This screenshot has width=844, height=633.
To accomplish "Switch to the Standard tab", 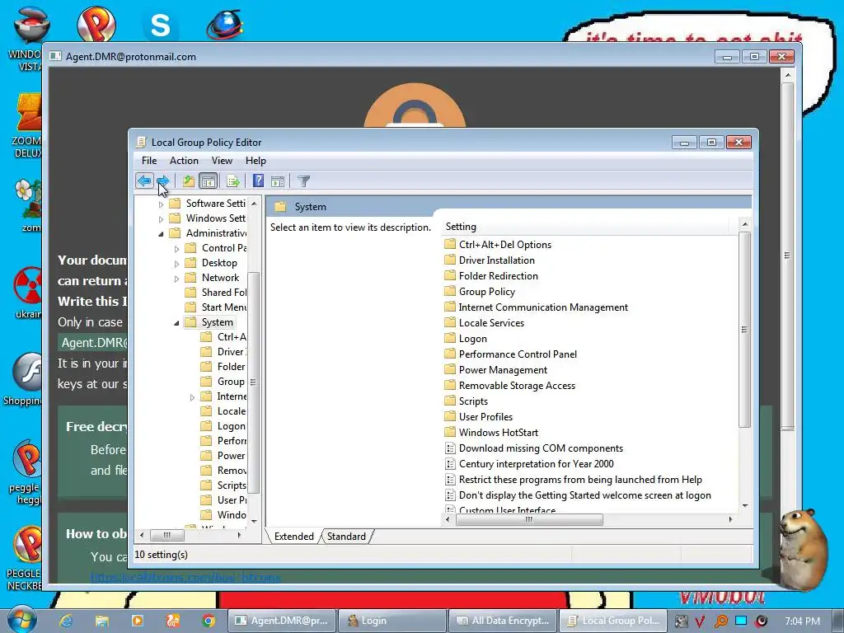I will [346, 536].
